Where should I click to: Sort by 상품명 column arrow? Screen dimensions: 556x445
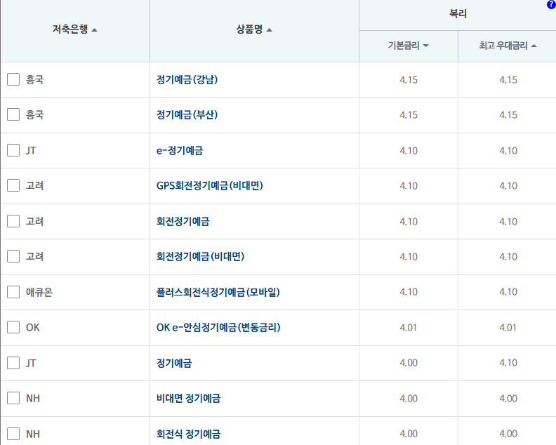tap(269, 30)
